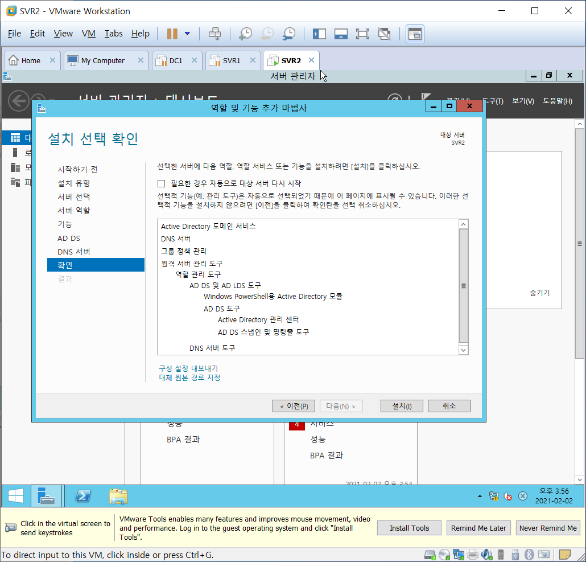Image resolution: width=586 pixels, height=562 pixels.
Task: Click the 설치(I) install button
Action: 402,406
